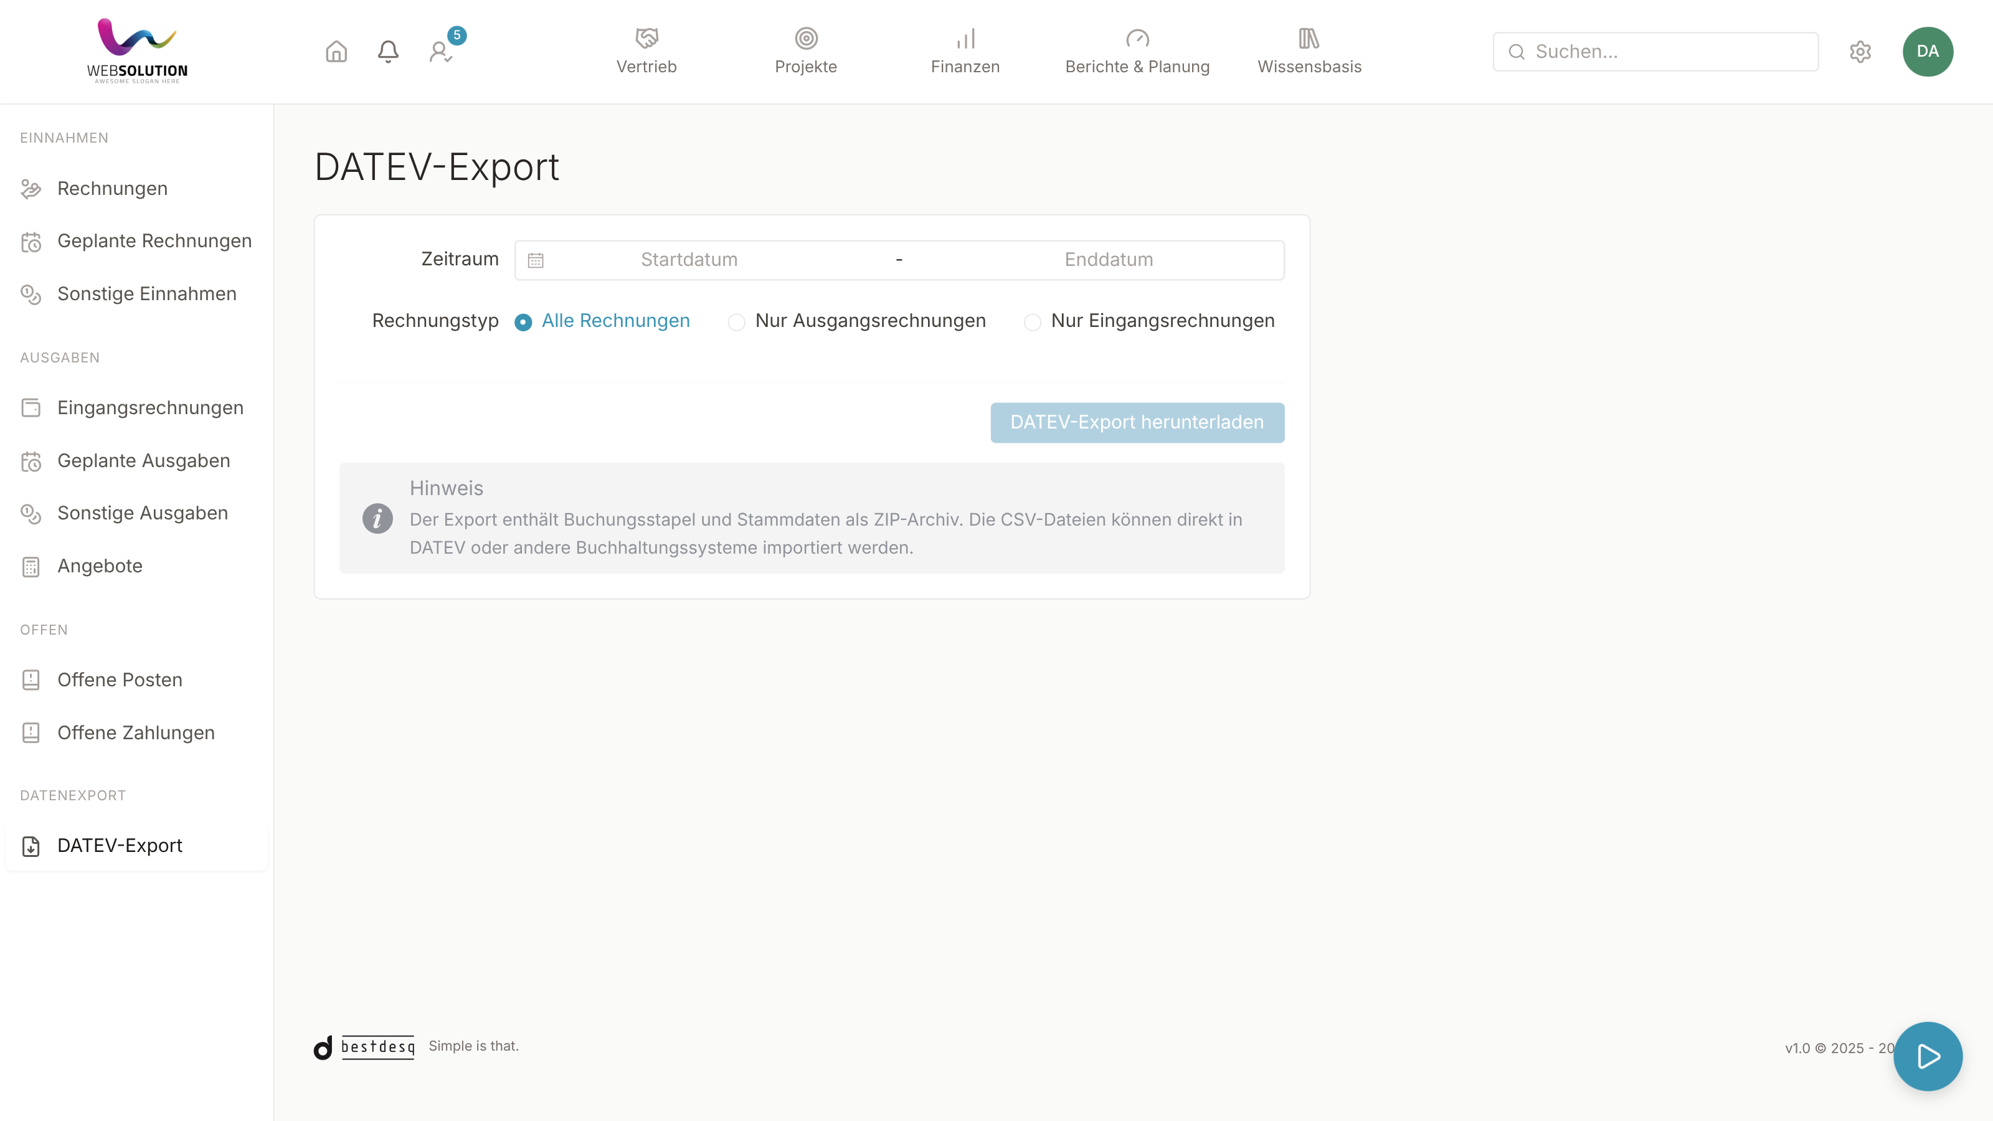
Task: Click the Rechnungstyp label
Action: click(435, 321)
